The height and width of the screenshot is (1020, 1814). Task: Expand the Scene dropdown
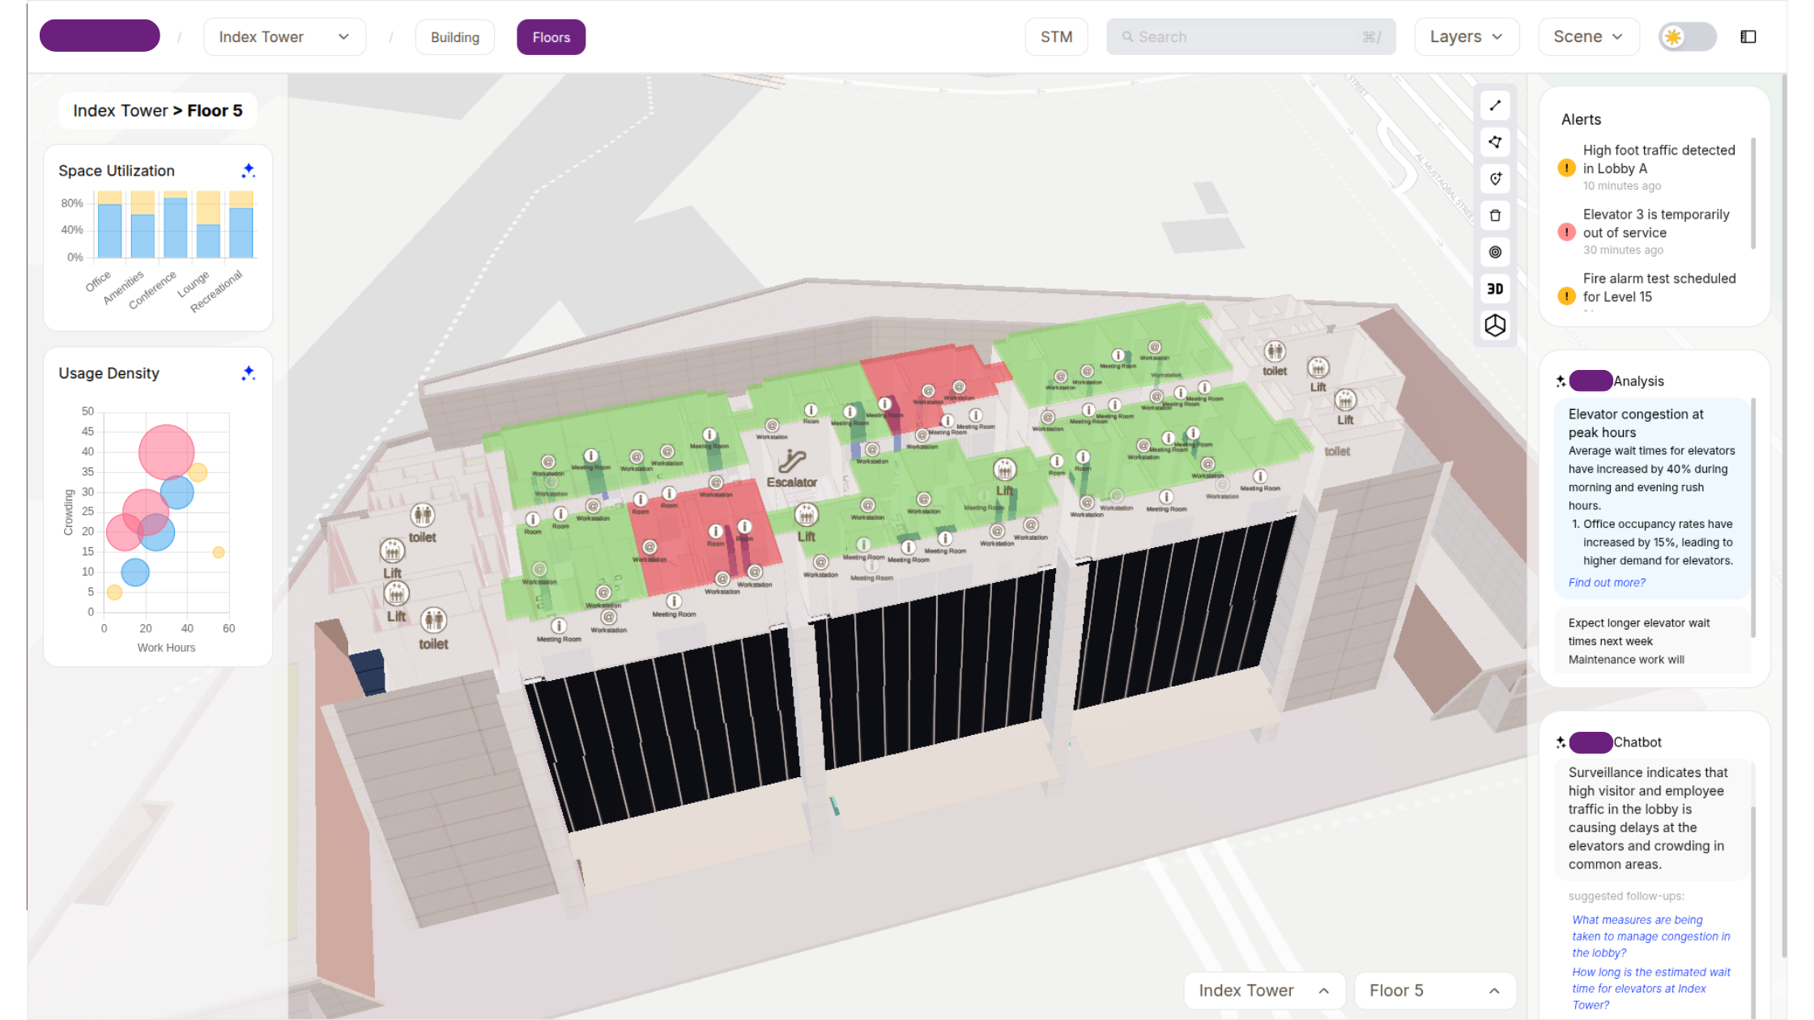coord(1588,37)
